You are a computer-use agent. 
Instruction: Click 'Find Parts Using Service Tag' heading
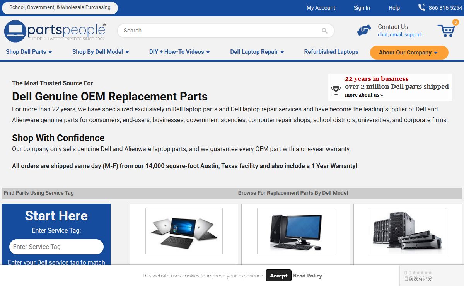[x=39, y=193]
